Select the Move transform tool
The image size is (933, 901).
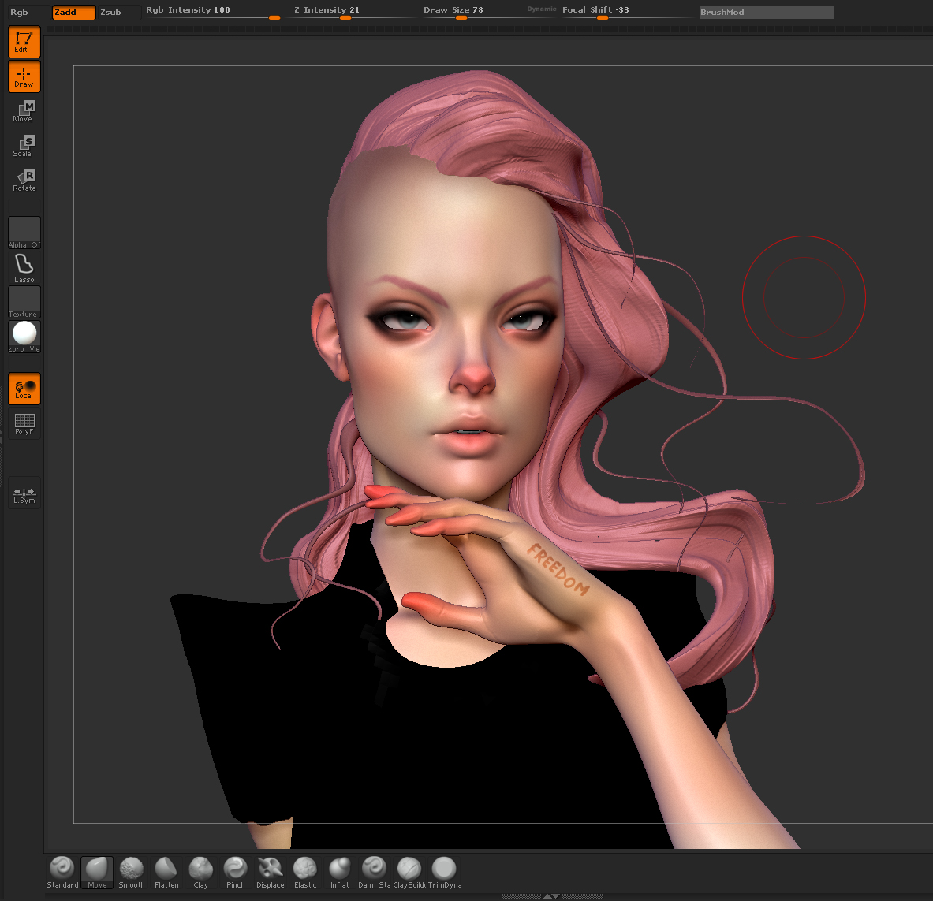(24, 111)
